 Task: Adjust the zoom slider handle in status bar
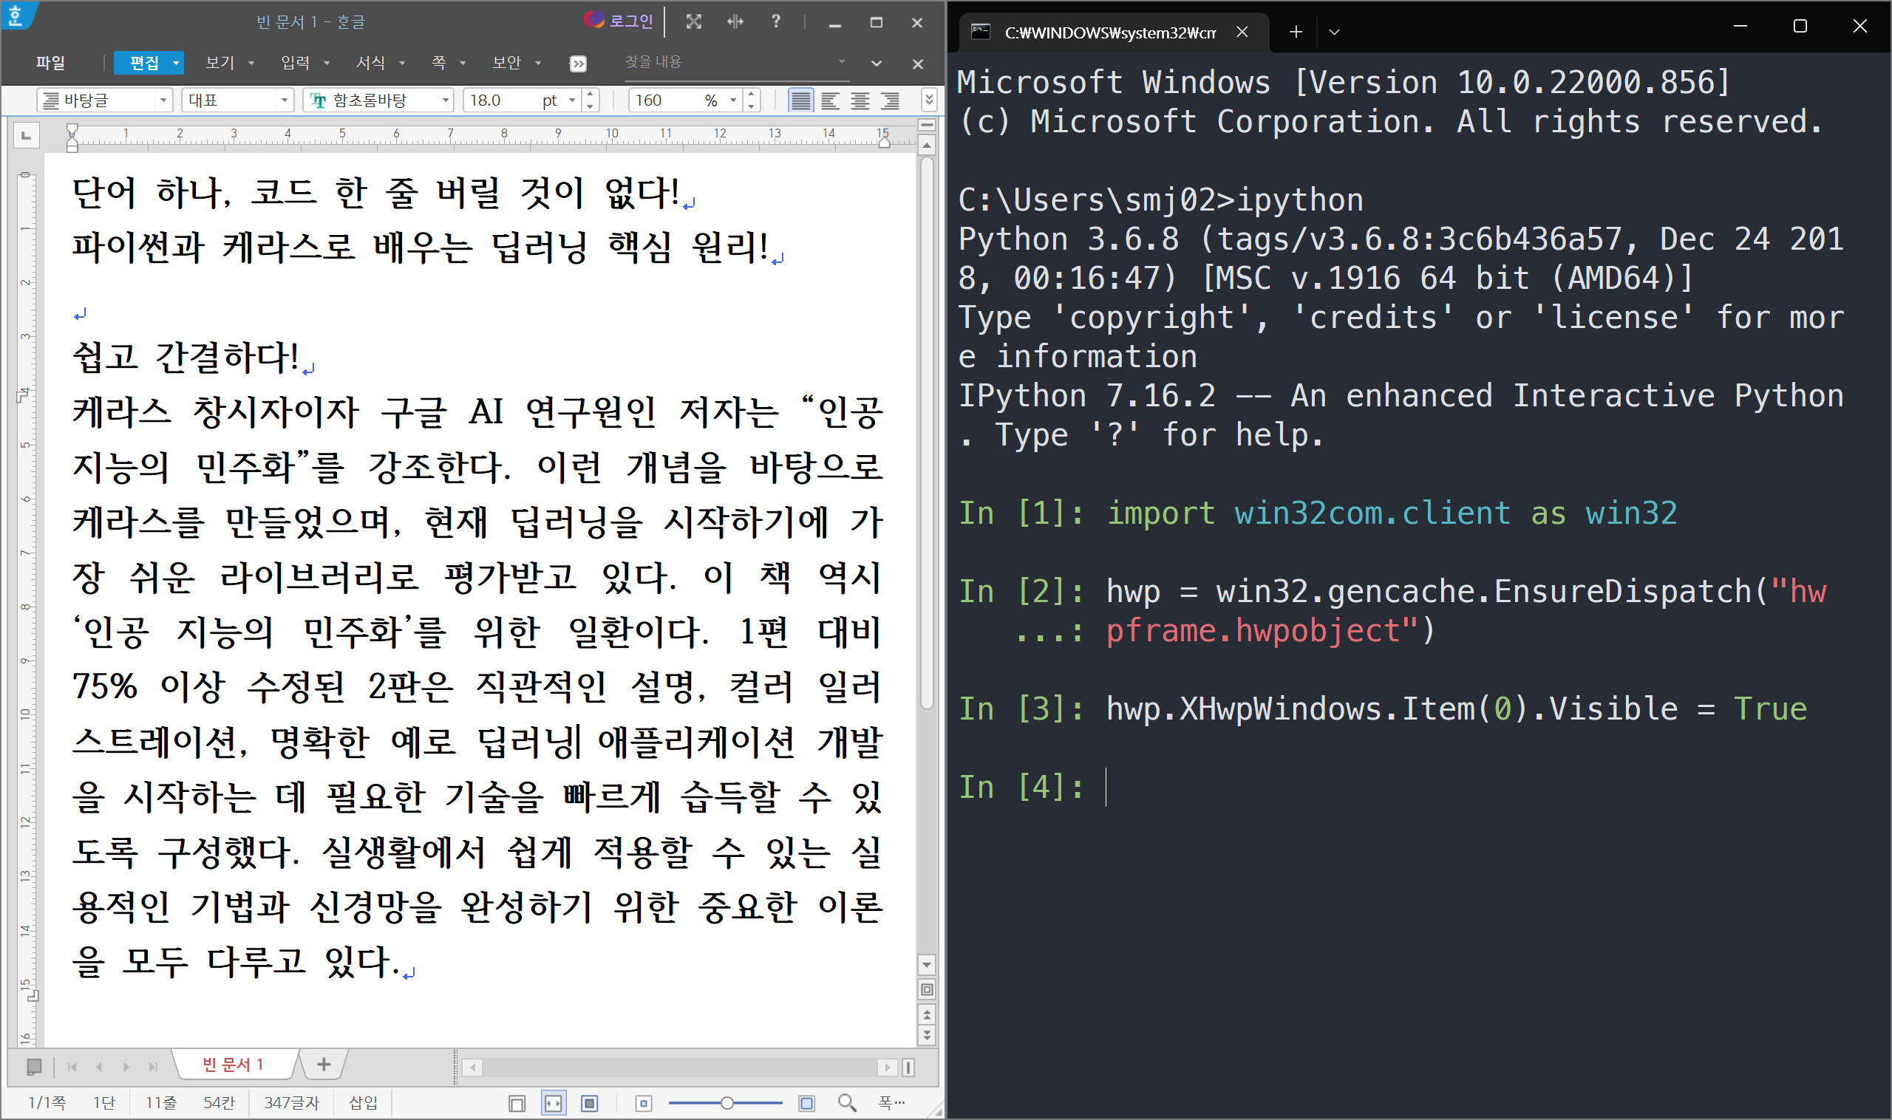pyautogui.click(x=726, y=1103)
